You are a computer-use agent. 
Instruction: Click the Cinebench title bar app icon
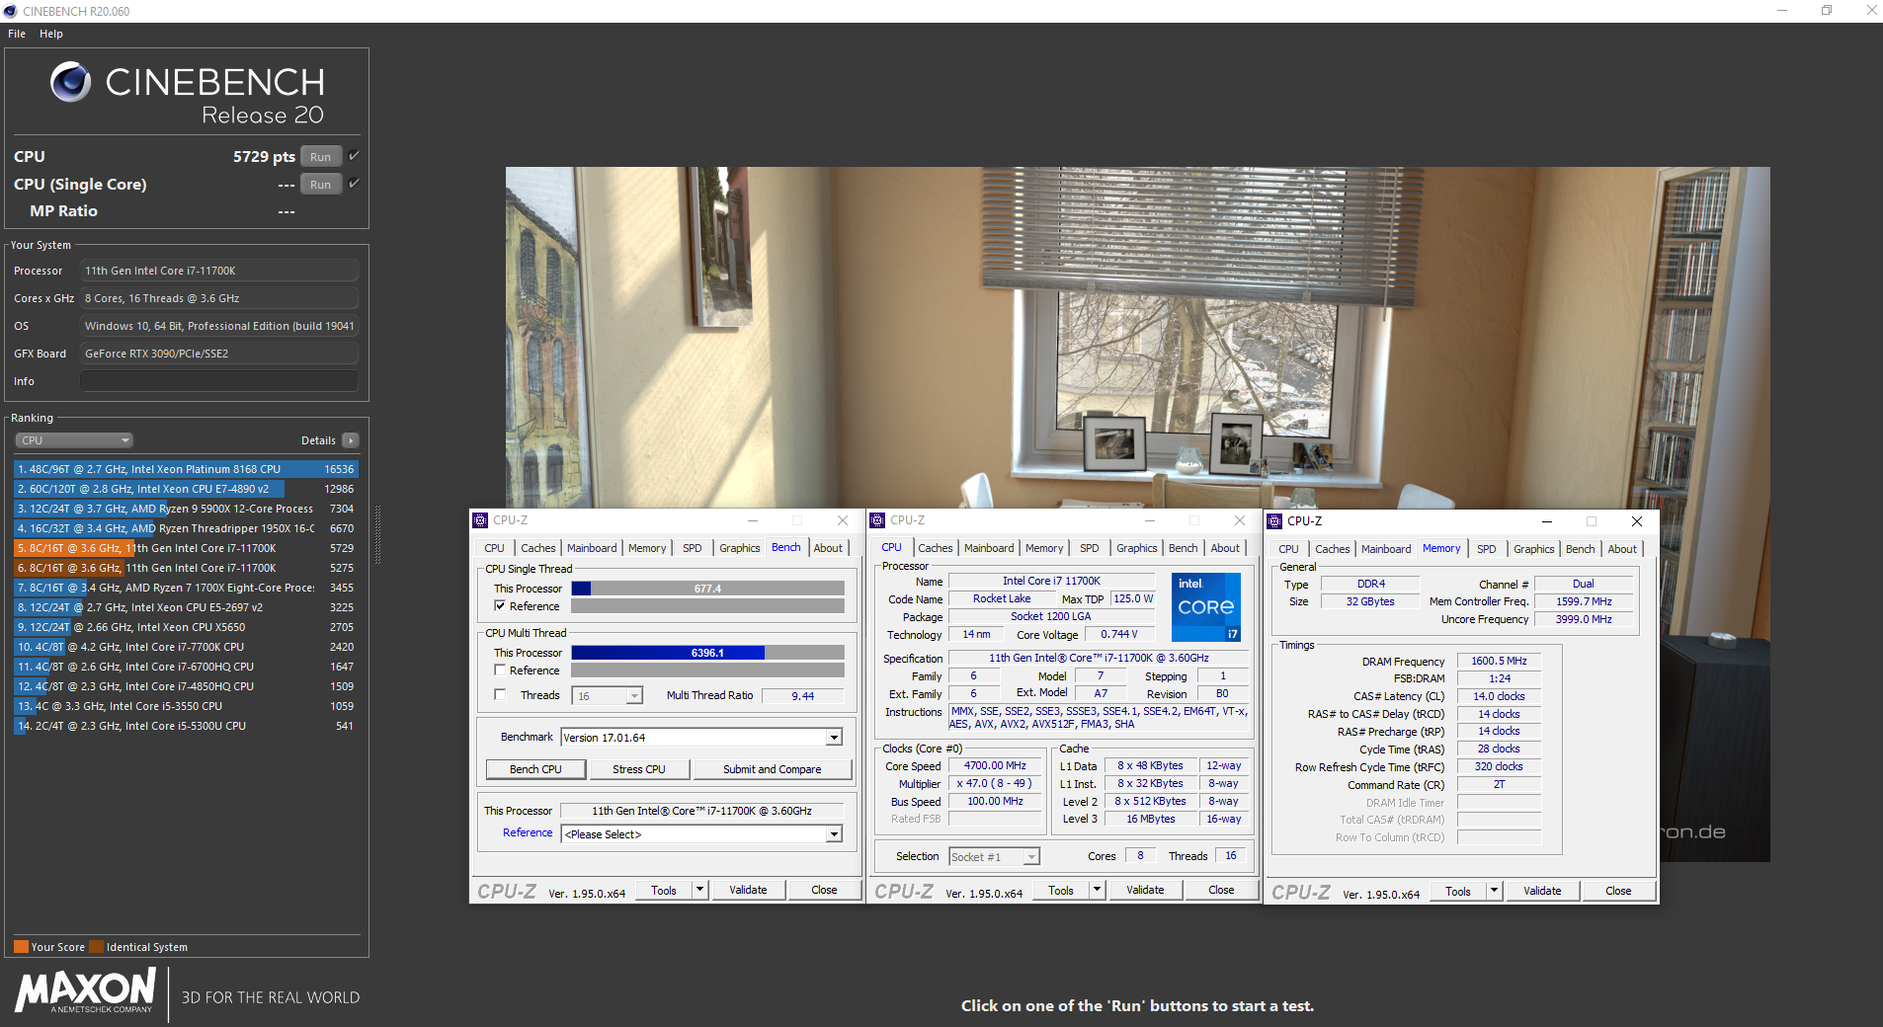coord(11,11)
